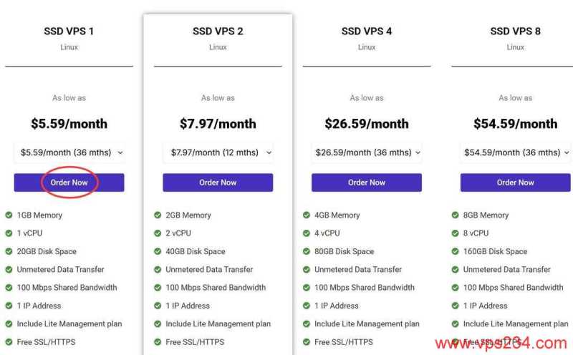
Task: Open the $5.59/month (36 mths) billing dropdown
Action: pos(69,152)
